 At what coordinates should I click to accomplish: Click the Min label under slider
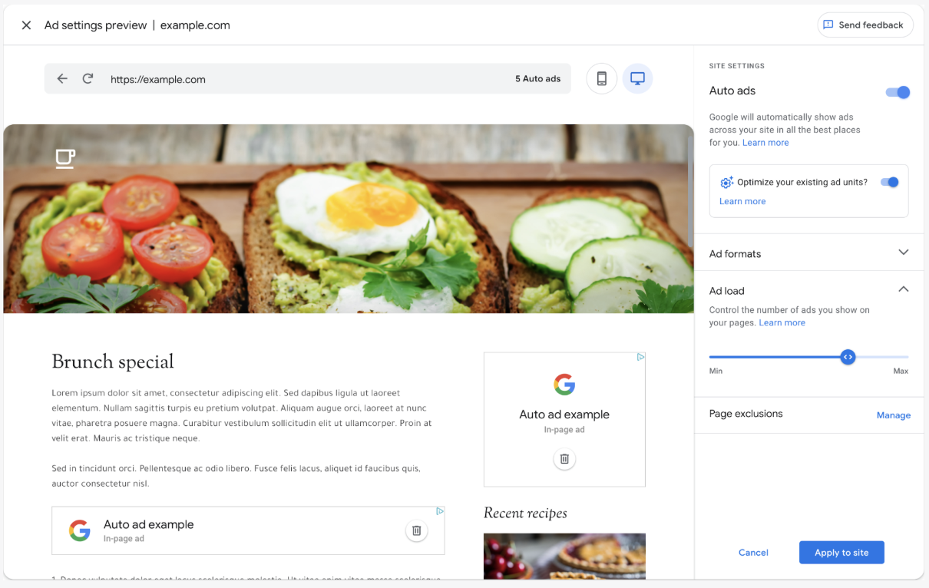pos(716,371)
